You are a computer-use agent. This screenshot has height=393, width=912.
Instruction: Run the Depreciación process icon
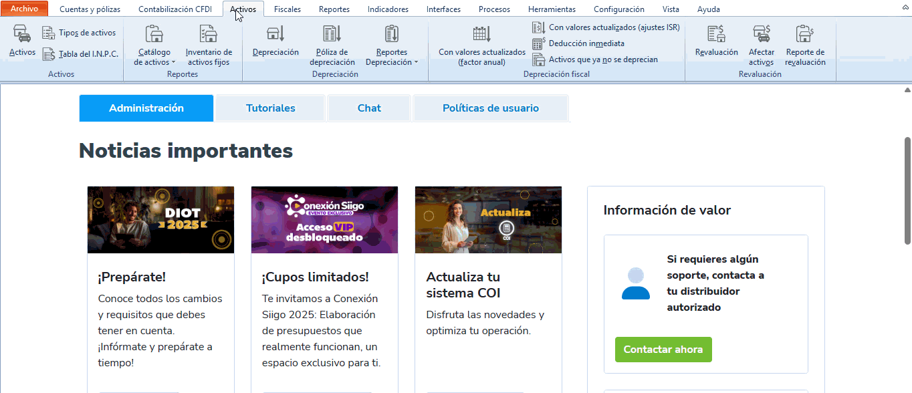(275, 35)
